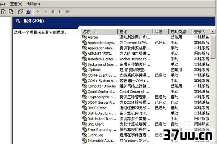Select the Distributed Tran... service icon

[x=85, y=119]
